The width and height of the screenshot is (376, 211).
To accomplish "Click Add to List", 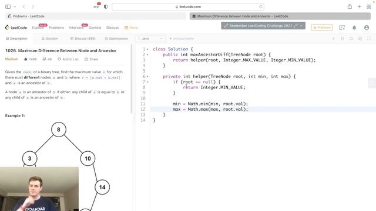I will click(x=68, y=59).
